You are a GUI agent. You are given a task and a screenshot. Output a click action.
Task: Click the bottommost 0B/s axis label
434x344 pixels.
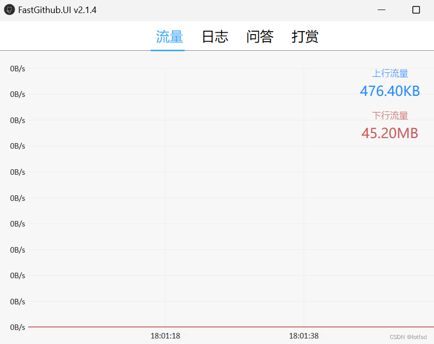(x=17, y=327)
